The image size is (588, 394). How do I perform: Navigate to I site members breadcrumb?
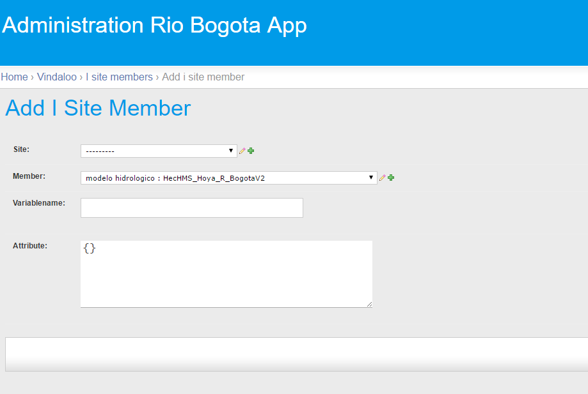(119, 77)
